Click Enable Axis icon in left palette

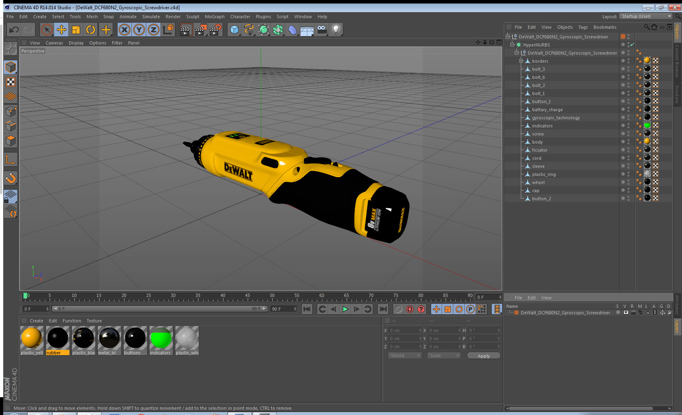[x=11, y=160]
